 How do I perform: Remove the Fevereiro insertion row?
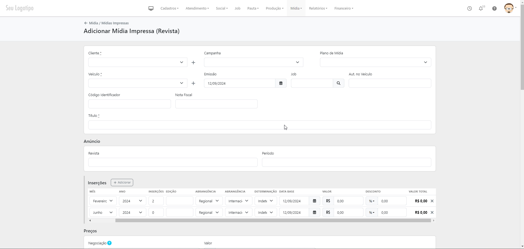tap(432, 201)
